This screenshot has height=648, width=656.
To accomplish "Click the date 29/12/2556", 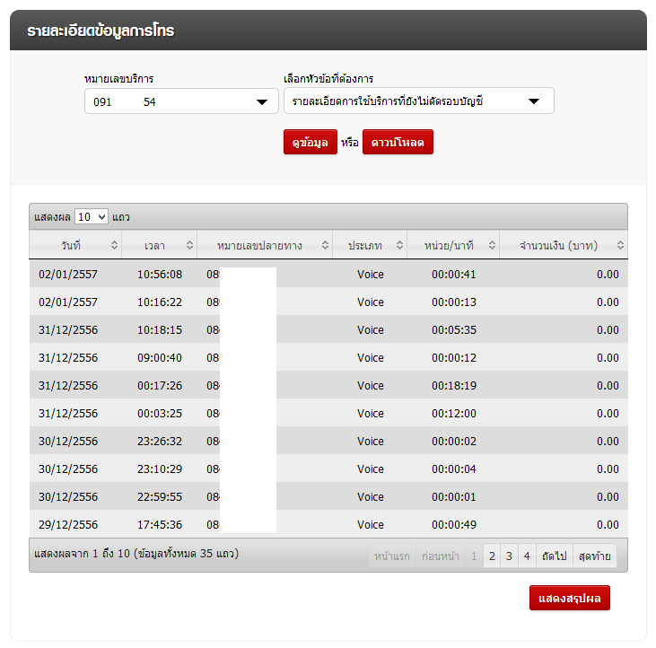I will tap(68, 524).
